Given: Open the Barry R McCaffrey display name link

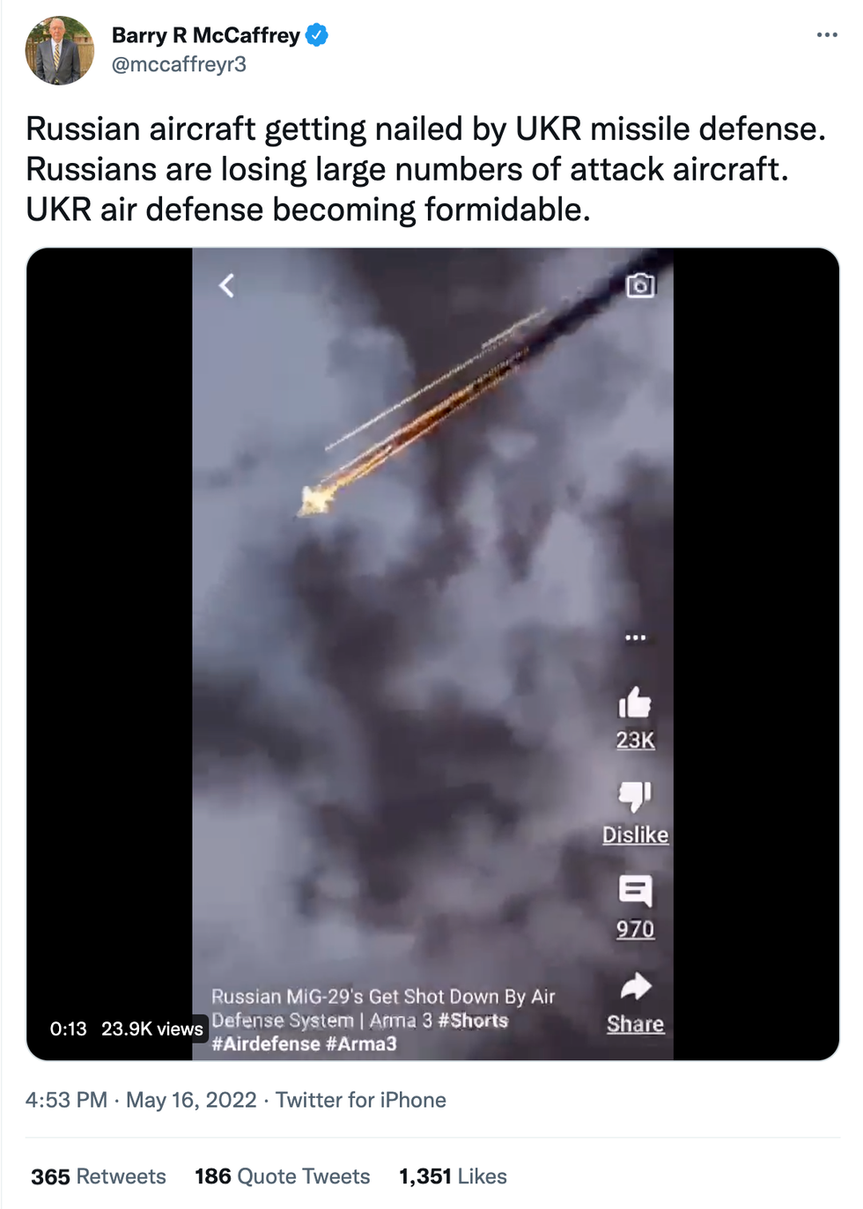Looking at the screenshot, I should tap(206, 35).
